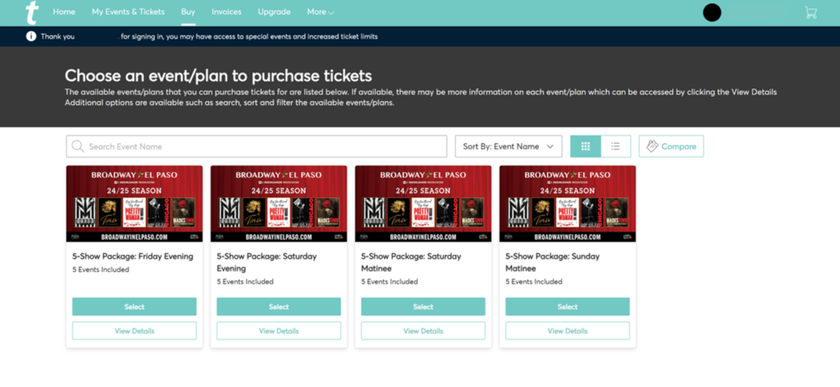This screenshot has width=840, height=387.
Task: View details for Saturday Evening package
Action: pyautogui.click(x=279, y=331)
